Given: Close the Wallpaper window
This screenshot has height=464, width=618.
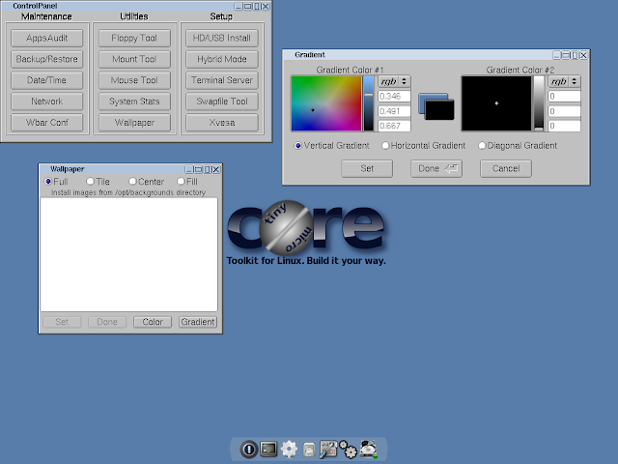Looking at the screenshot, I should (216, 169).
